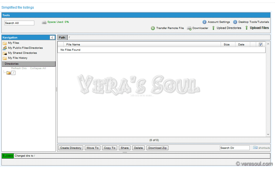
Task: Open My File History
Action: pos(18,58)
